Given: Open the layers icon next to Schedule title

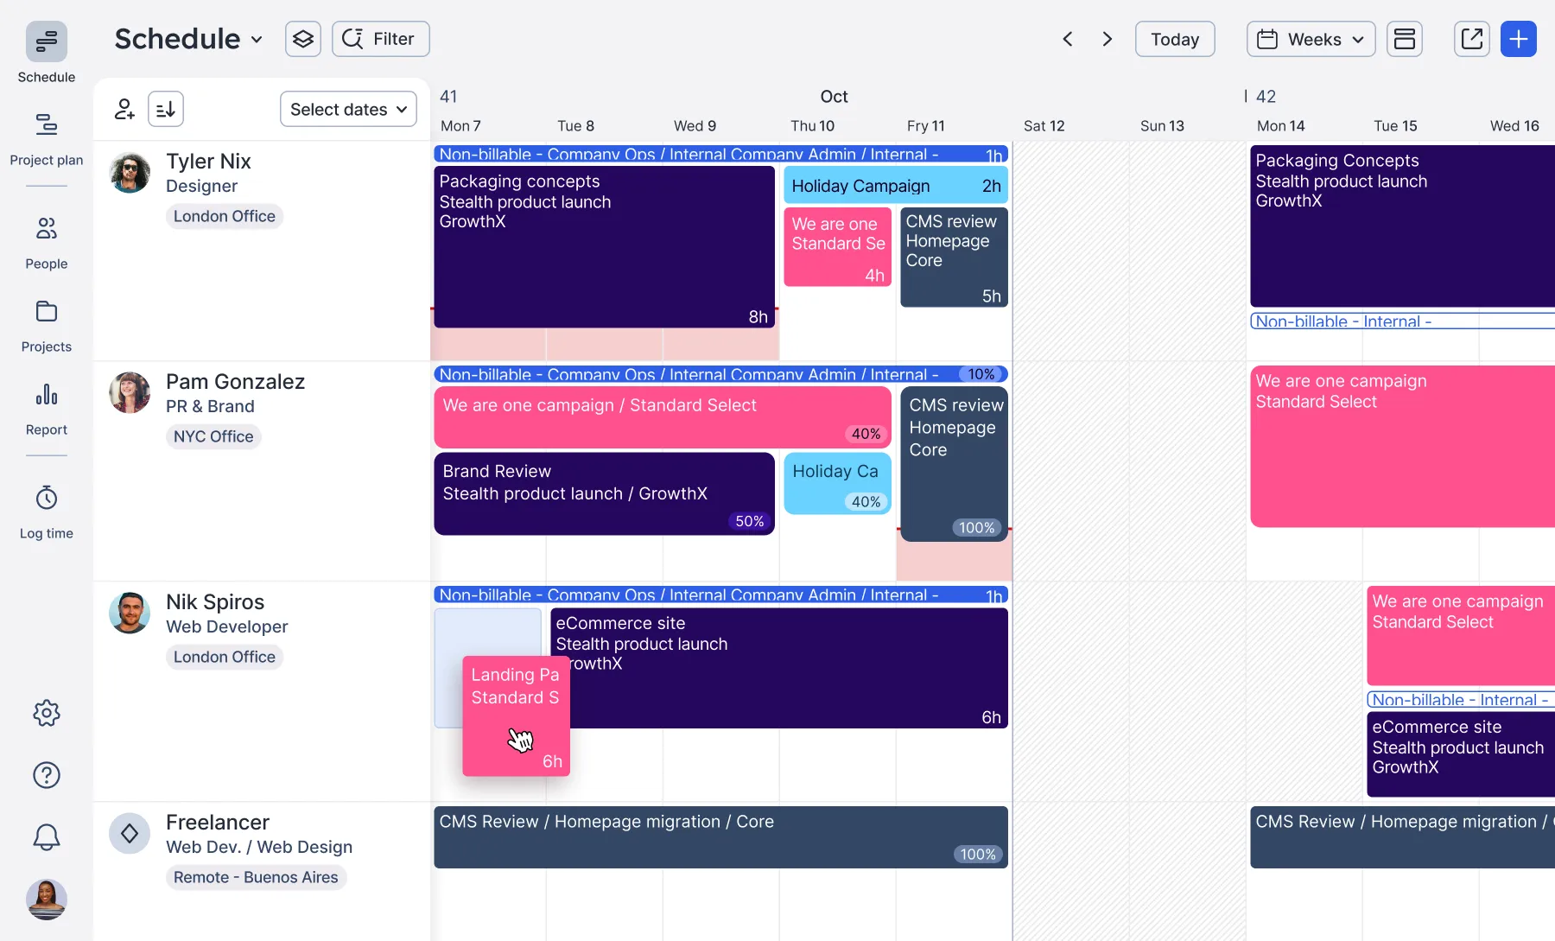Looking at the screenshot, I should (x=302, y=39).
